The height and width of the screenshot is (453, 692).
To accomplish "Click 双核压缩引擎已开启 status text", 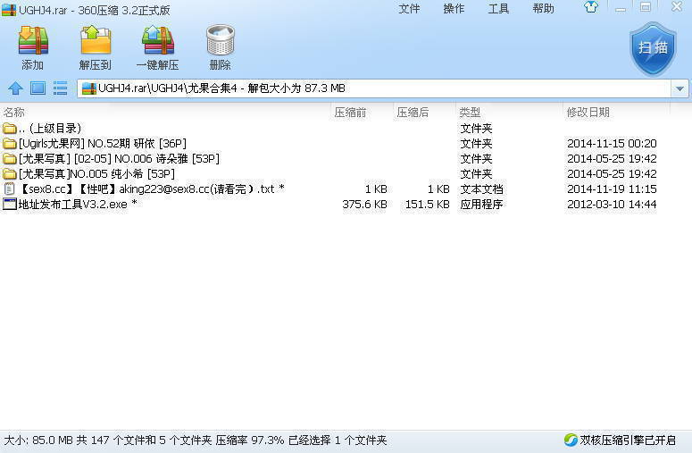I will tap(628, 440).
